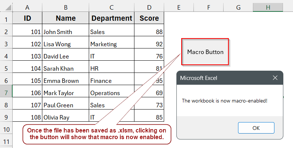This screenshot has width=293, height=148.
Task: Select the cell containing Olivia Ray
Action: [x=66, y=117]
